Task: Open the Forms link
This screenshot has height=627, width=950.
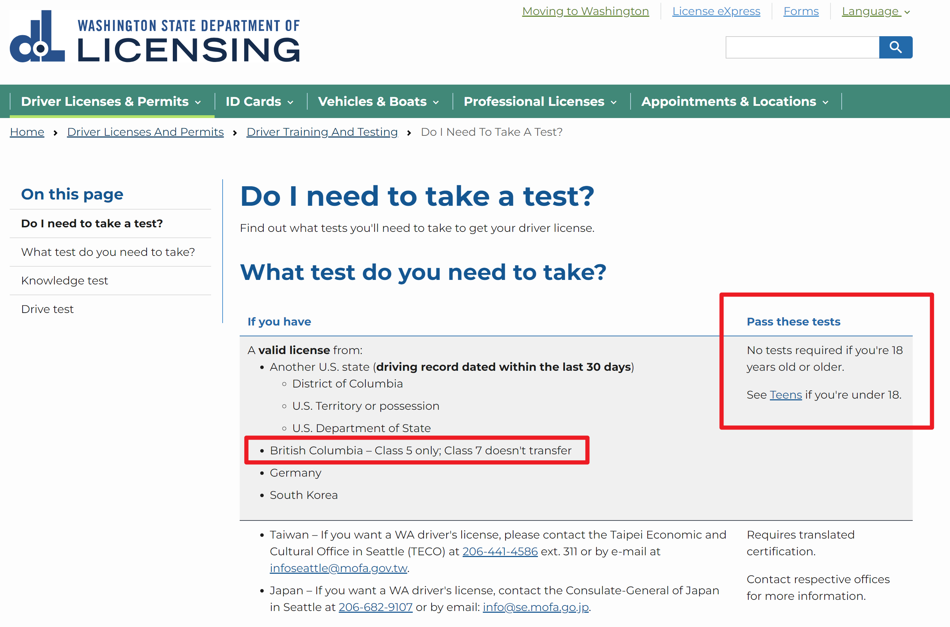Action: coord(801,11)
